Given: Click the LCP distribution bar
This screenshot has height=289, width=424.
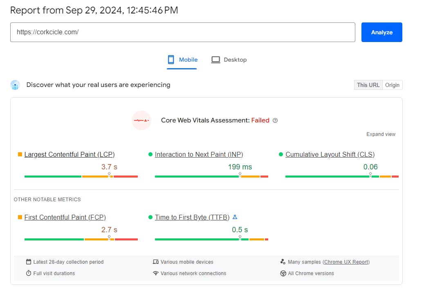Looking at the screenshot, I should pos(81,176).
